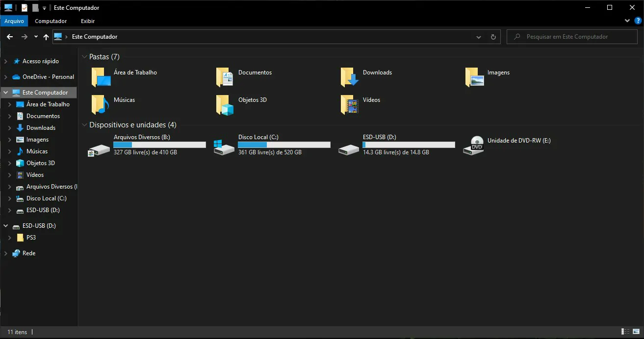Expand Disco Local (C:) node in sidebar
This screenshot has height=339, width=644.
10,198
